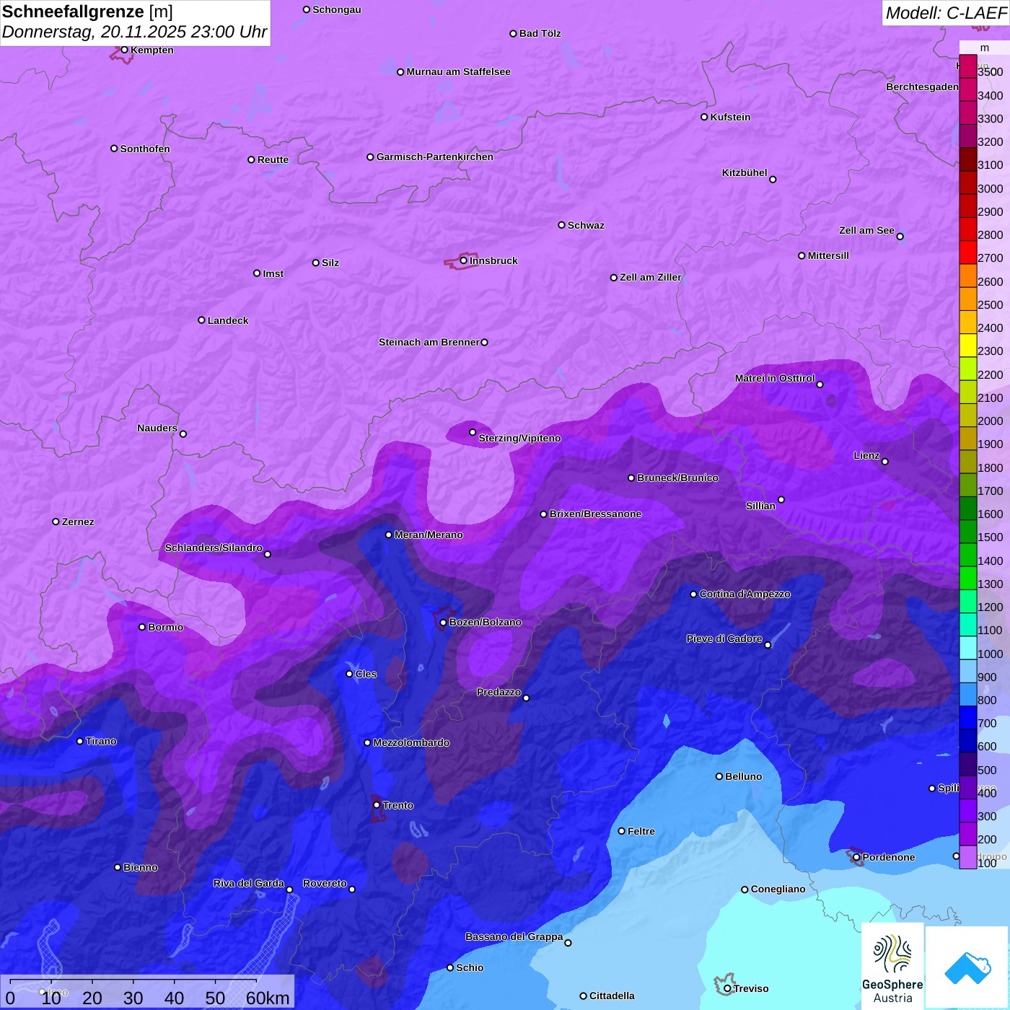Click the Treviso city outline marker

click(724, 985)
